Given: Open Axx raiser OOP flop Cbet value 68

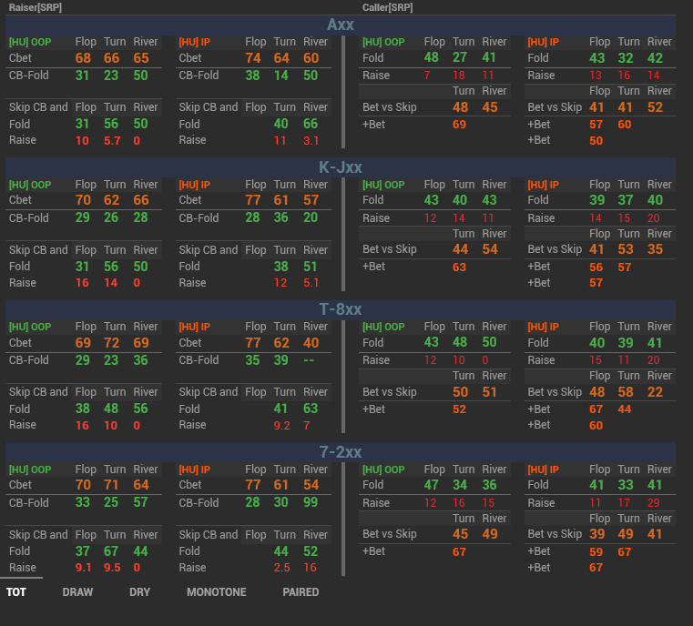Looking at the screenshot, I should (x=83, y=58).
